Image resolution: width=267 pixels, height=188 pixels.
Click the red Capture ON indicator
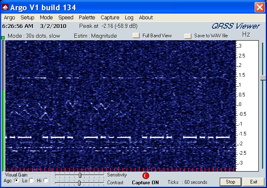point(145,176)
